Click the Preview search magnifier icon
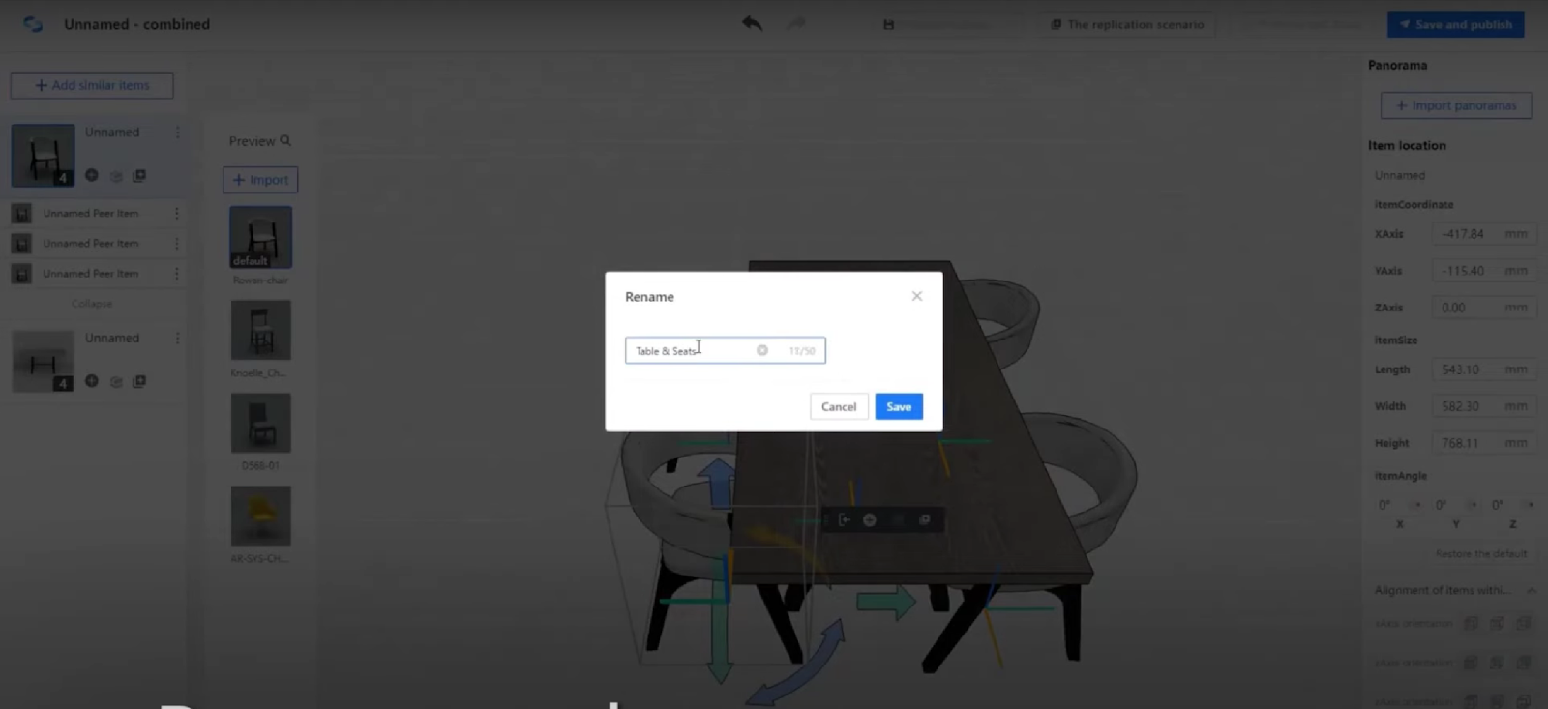1548x709 pixels. [x=285, y=140]
